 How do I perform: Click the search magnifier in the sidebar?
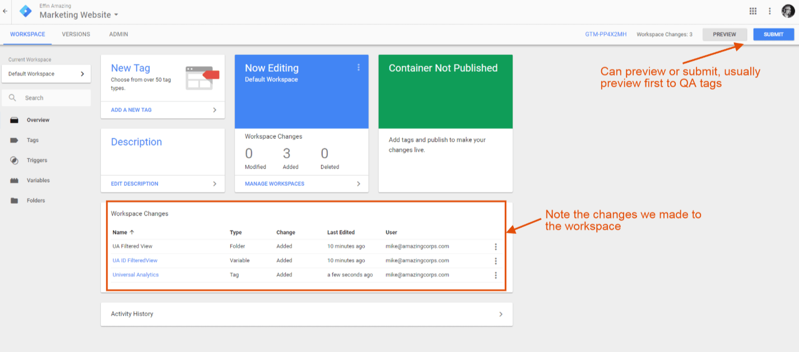(x=12, y=98)
